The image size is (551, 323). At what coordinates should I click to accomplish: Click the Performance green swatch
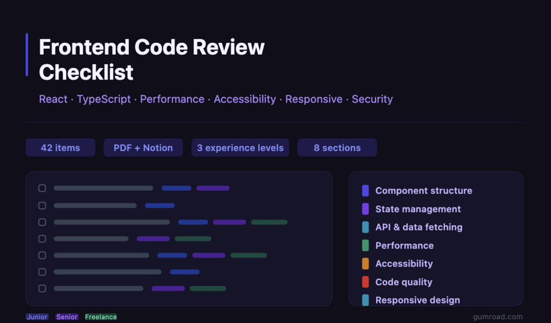(366, 245)
